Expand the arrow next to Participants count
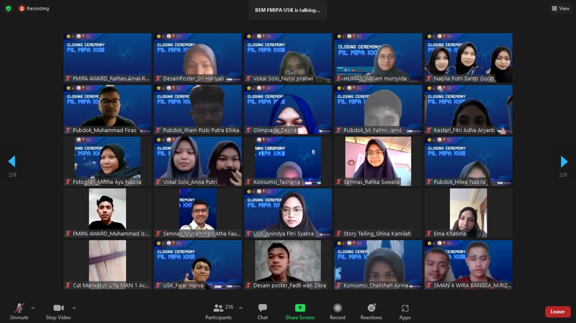Screen dimensions: 576x323 pyautogui.click(x=241, y=308)
